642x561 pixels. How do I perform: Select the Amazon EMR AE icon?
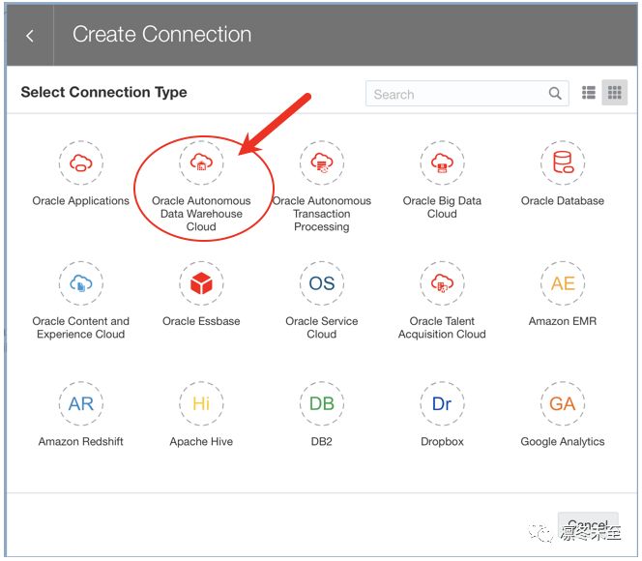pos(563,283)
